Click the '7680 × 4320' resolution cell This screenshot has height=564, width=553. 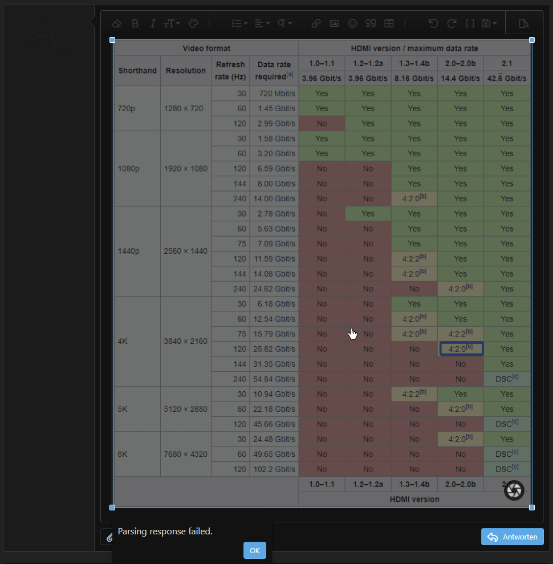pyautogui.click(x=185, y=454)
